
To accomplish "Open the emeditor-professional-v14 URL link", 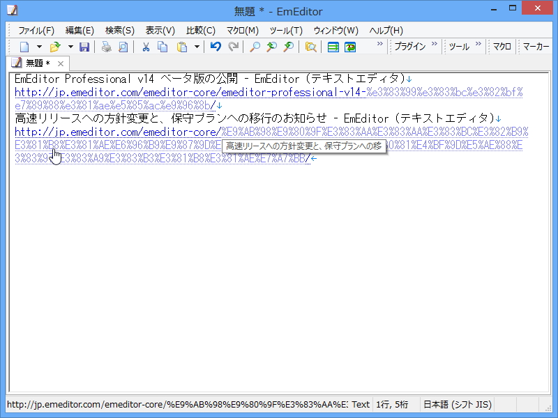I will pyautogui.click(x=269, y=99).
